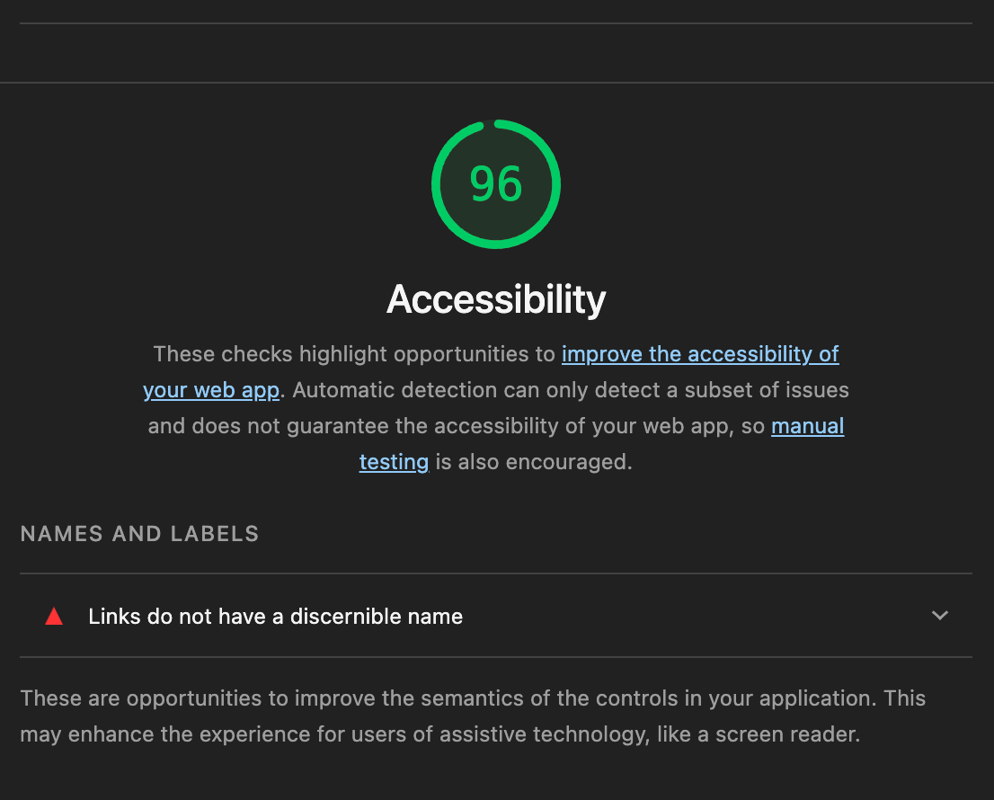Click the red alert icon beside the audit
Viewport: 994px width, 800px height.
point(54,616)
